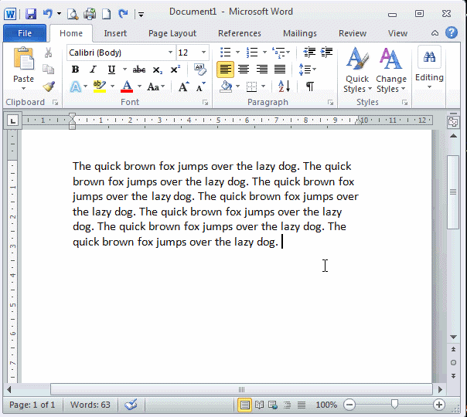Image resolution: width=467 pixels, height=417 pixels.
Task: Open the Quick Styles gallery dropdown
Action: click(357, 73)
